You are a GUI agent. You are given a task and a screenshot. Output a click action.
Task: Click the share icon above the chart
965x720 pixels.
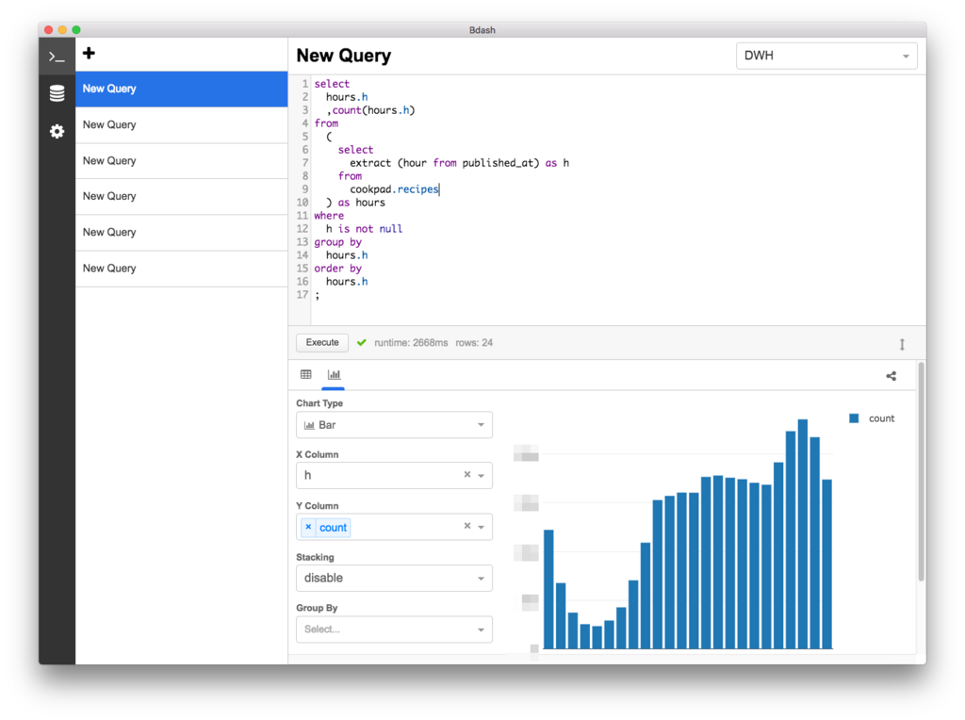point(891,376)
